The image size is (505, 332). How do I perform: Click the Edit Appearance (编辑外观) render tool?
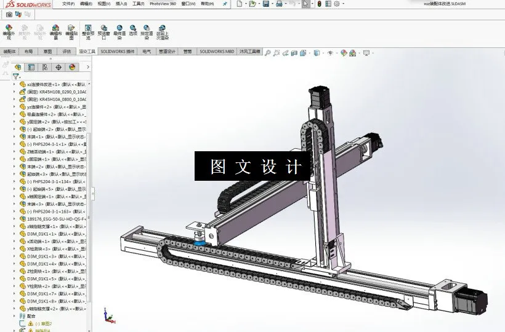tap(9, 32)
